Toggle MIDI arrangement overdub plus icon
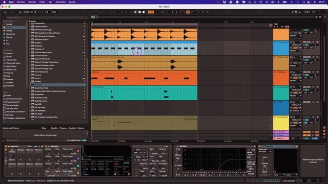 149,12
